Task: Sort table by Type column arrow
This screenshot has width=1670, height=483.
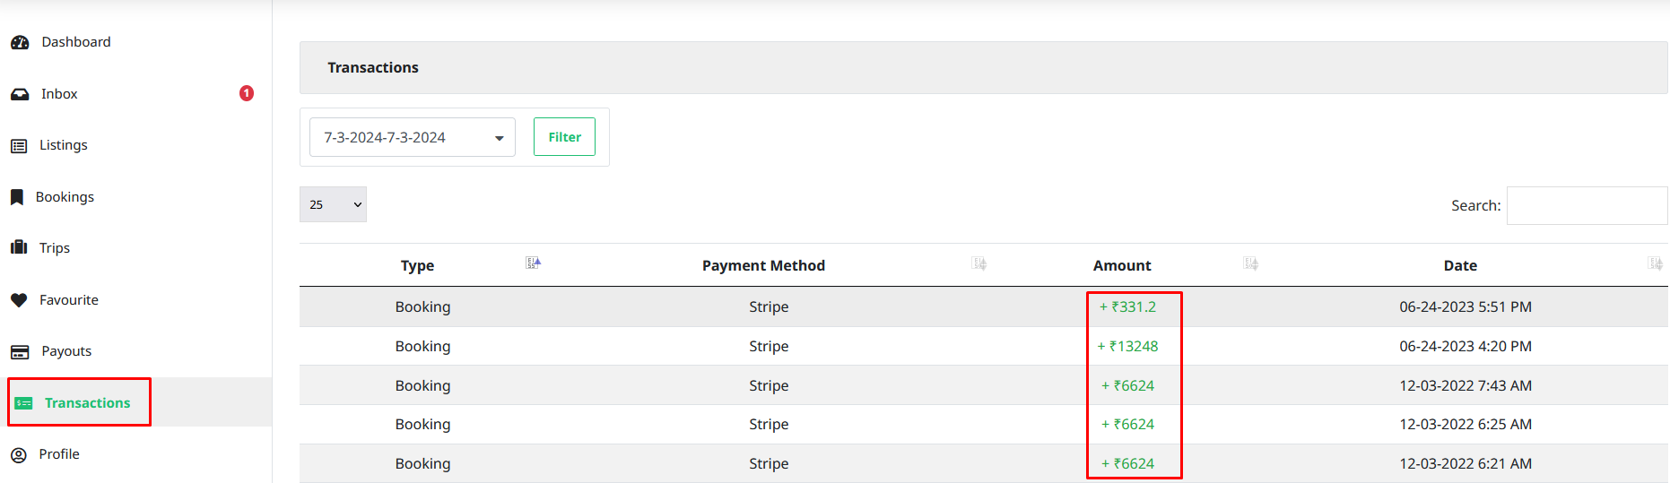Action: click(x=534, y=263)
